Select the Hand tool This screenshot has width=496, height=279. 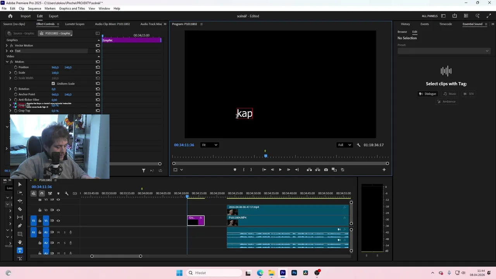[20, 242]
